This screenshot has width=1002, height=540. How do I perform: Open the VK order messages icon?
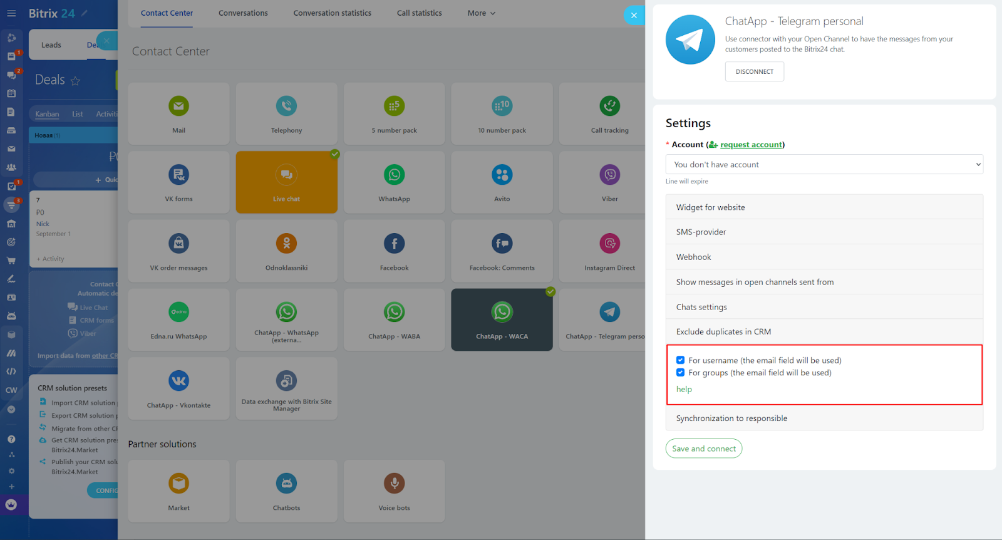click(178, 243)
